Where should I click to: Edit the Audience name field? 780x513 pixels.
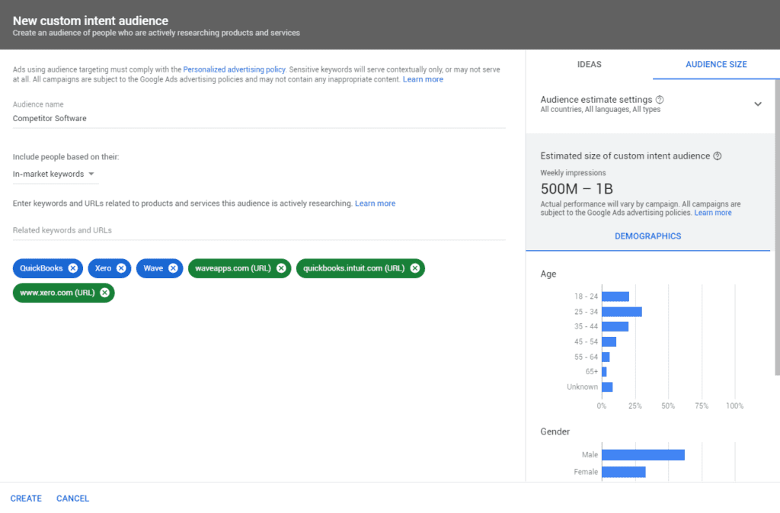click(259, 118)
